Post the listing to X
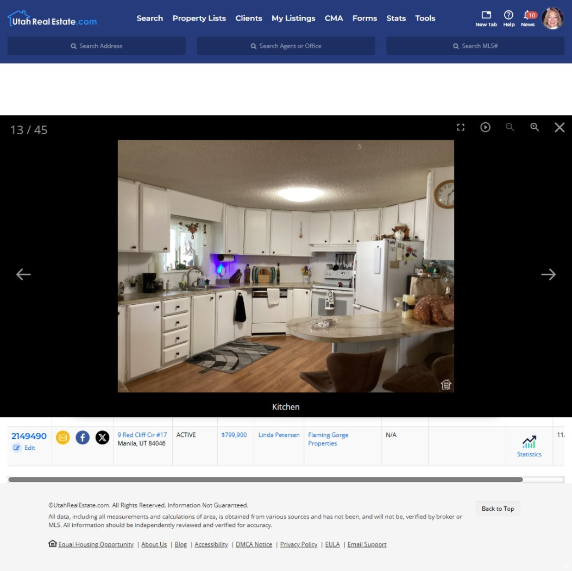The image size is (572, 571). coord(103,437)
